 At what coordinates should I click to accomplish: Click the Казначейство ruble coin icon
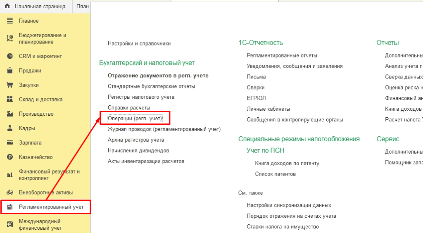click(x=10, y=157)
